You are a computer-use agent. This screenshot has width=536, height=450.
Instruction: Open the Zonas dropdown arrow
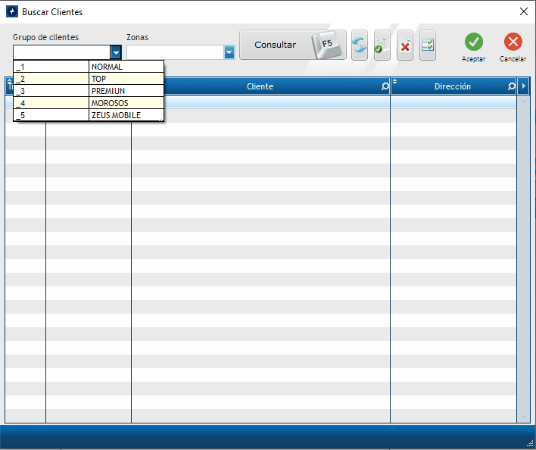pos(229,53)
